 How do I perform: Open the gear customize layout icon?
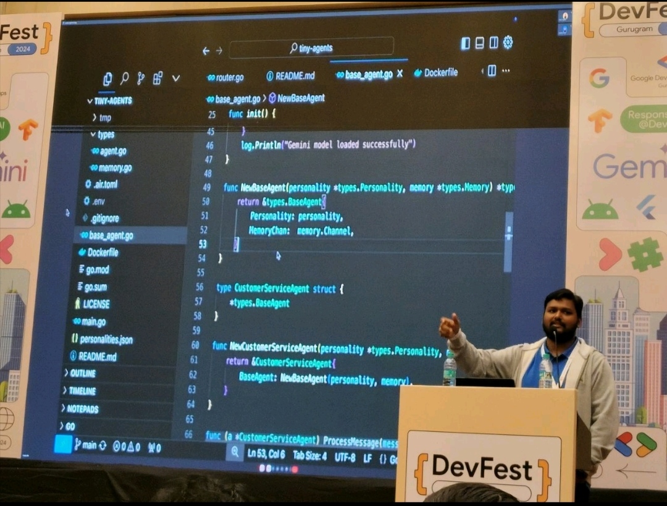point(508,42)
